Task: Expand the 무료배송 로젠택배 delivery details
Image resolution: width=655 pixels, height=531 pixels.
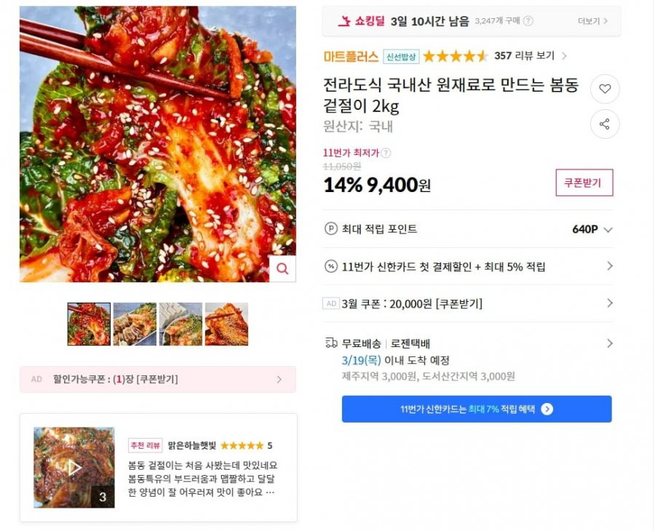Action: tap(608, 342)
